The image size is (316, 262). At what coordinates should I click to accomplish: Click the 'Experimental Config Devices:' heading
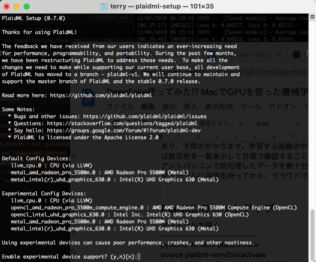click(44, 194)
